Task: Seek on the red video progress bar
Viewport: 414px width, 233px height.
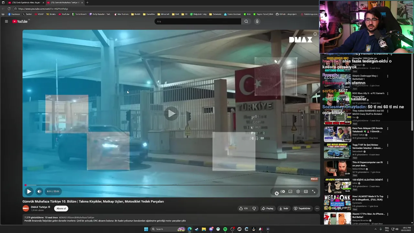Action: (171, 185)
